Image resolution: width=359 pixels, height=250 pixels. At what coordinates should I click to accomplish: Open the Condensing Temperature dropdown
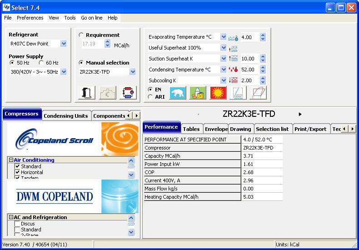click(x=223, y=70)
